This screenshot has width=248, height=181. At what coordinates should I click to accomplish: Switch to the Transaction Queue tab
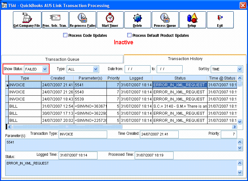pos(62,59)
